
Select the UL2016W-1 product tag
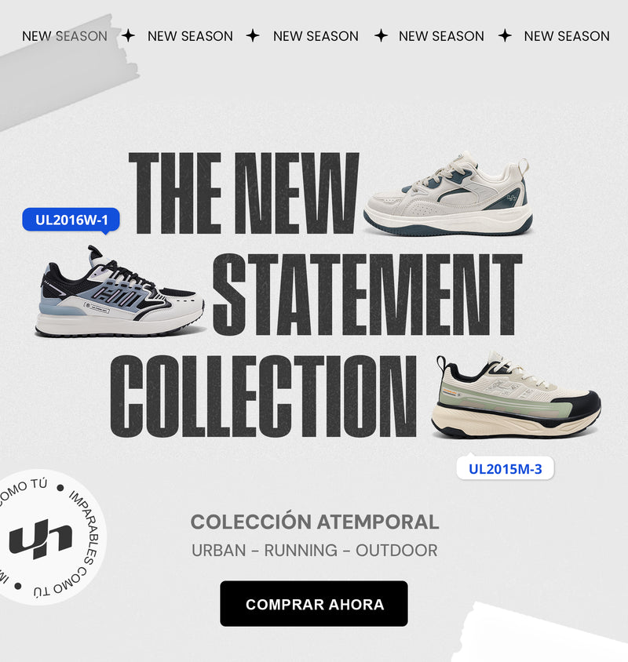71,220
